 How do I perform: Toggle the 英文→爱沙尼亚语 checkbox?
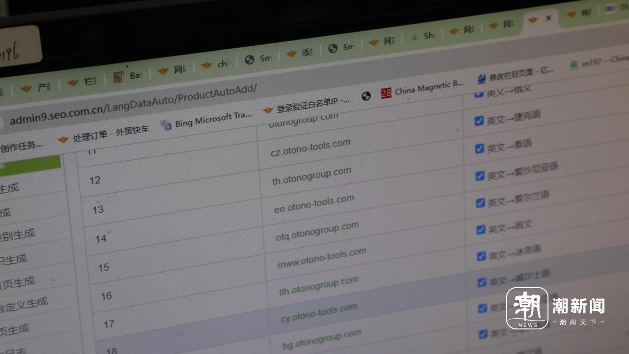click(480, 176)
